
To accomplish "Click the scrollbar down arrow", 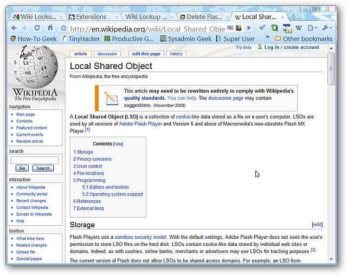I will (331, 259).
